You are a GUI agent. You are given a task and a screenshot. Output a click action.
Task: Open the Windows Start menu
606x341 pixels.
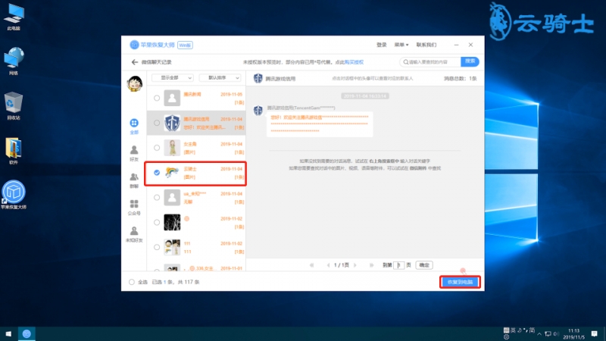click(x=8, y=333)
